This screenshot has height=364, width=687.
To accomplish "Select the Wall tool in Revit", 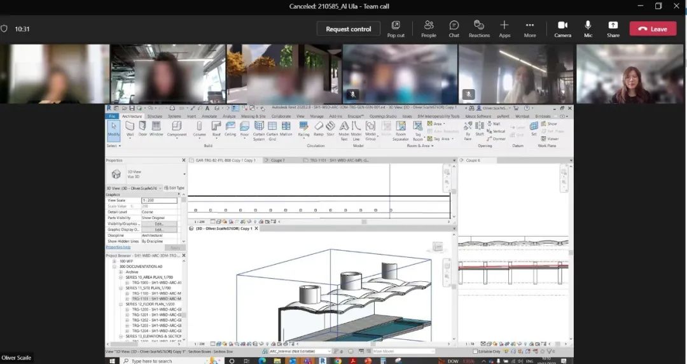I will (x=130, y=129).
